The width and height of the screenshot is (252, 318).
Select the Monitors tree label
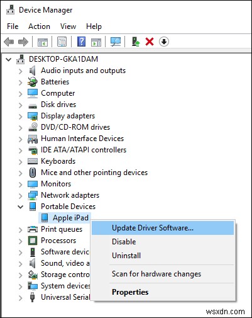point(56,184)
